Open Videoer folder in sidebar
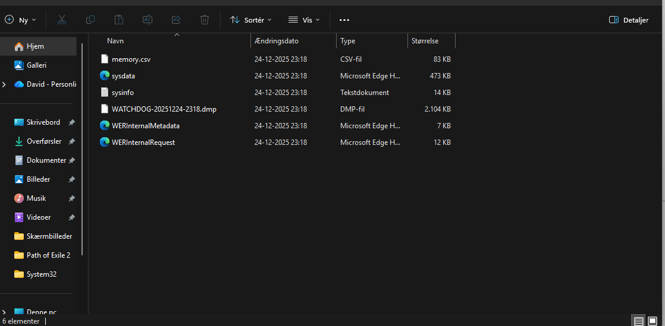Image resolution: width=665 pixels, height=326 pixels. click(39, 217)
